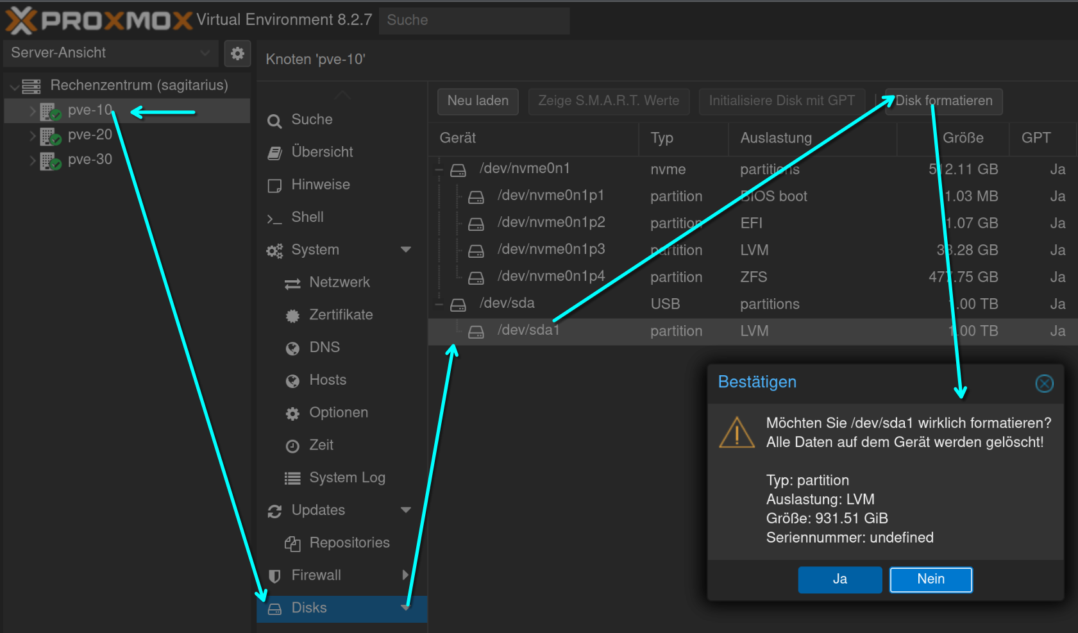Viewport: 1078px width, 633px height.
Task: Collapse the Updates section arrow
Action: click(x=406, y=510)
